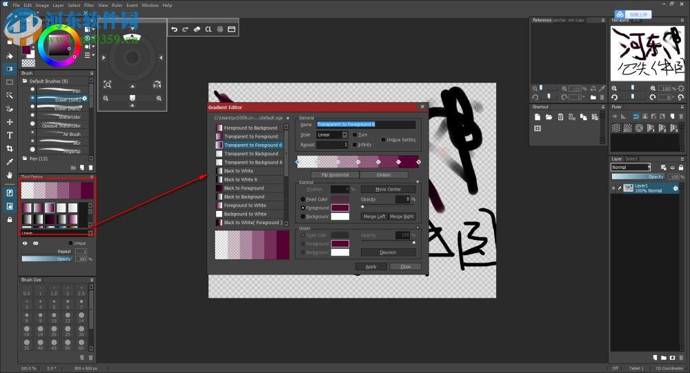Image resolution: width=690 pixels, height=373 pixels.
Task: Delete brush using trash icon in Brush panel
Action: 90,168
